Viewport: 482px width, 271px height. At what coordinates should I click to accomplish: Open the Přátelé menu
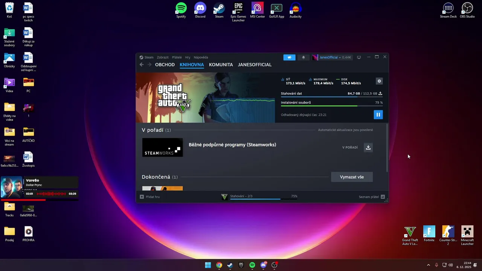coord(177,58)
